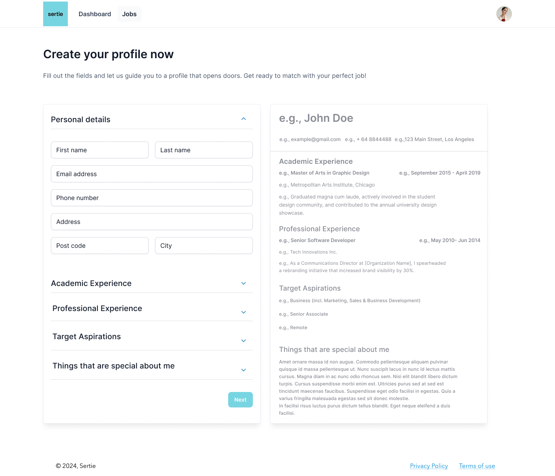Focus the Phone number field
Viewport: 555px width, 476px height.
(152, 198)
